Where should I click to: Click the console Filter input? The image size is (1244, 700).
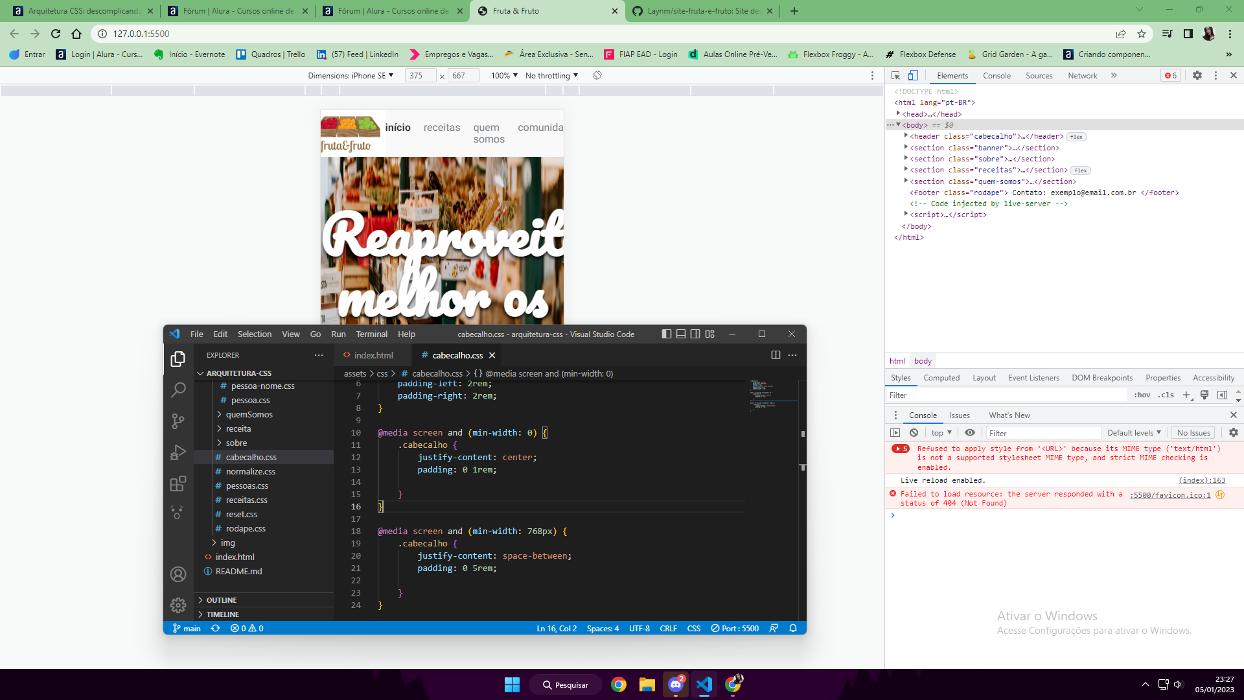coord(1043,433)
